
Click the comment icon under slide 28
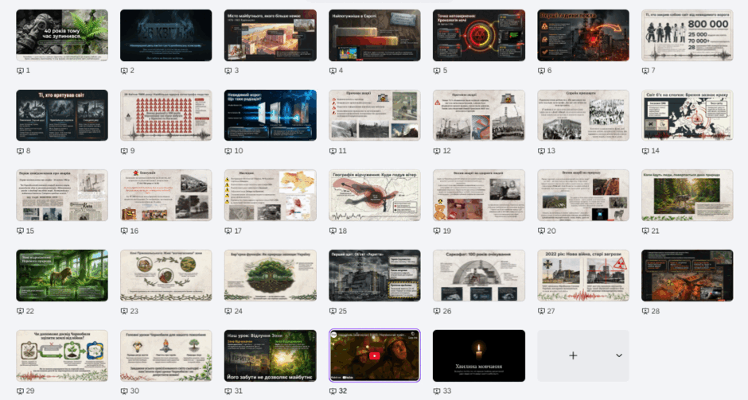645,311
